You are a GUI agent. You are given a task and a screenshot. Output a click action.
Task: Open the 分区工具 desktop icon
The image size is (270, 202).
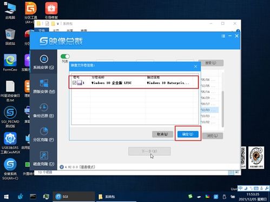point(31,12)
